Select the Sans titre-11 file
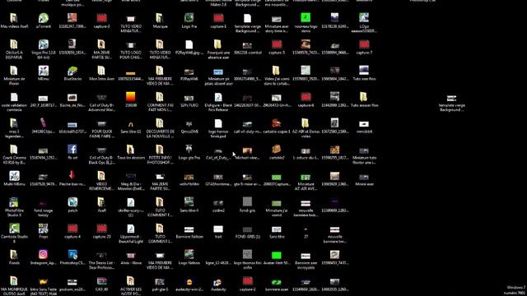The height and width of the screenshot is (296, 527). pyautogui.click(x=131, y=124)
